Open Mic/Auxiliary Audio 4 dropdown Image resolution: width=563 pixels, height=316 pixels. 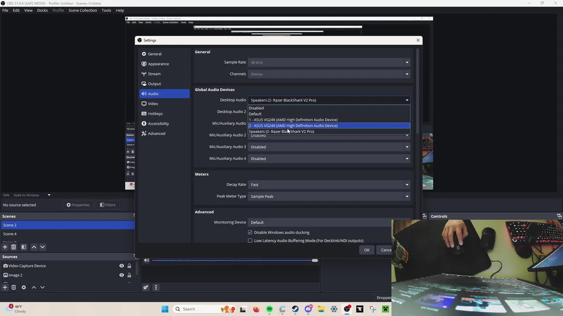(329, 158)
